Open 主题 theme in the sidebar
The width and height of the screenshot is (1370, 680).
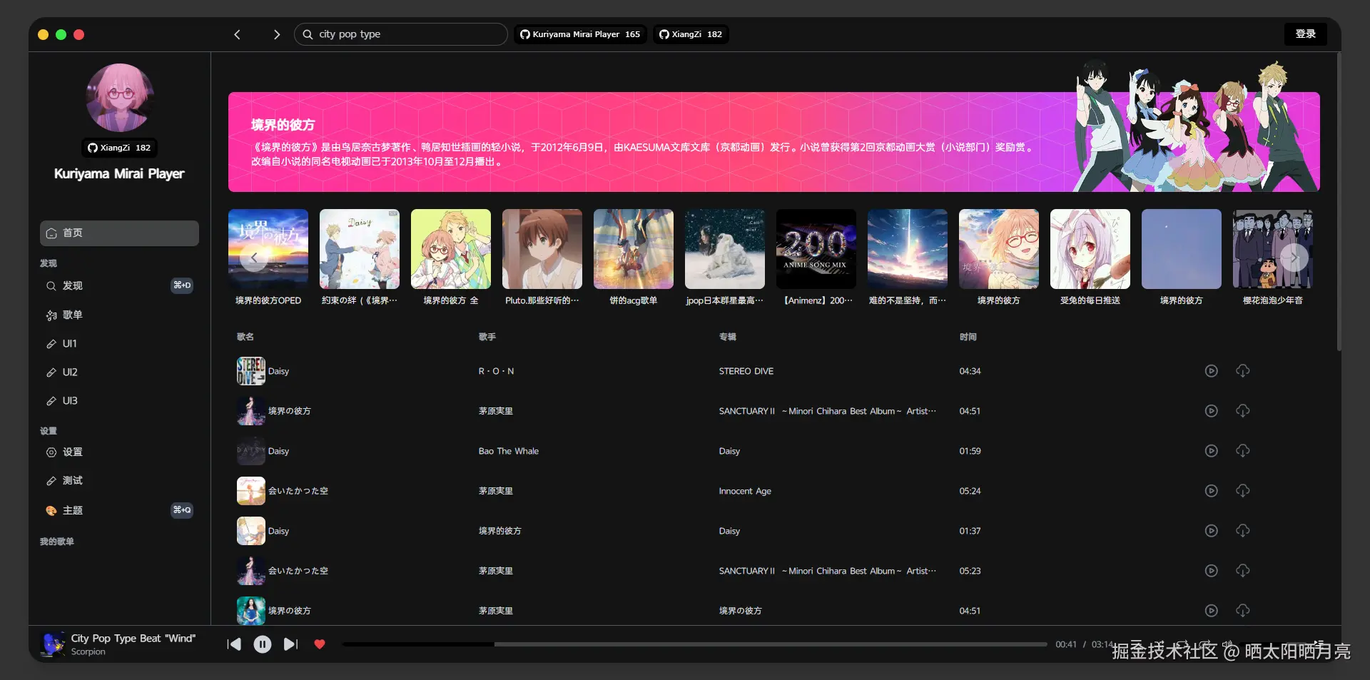(x=119, y=510)
